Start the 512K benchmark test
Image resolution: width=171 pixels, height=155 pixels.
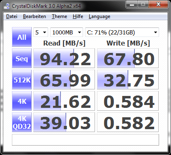coord(22,80)
